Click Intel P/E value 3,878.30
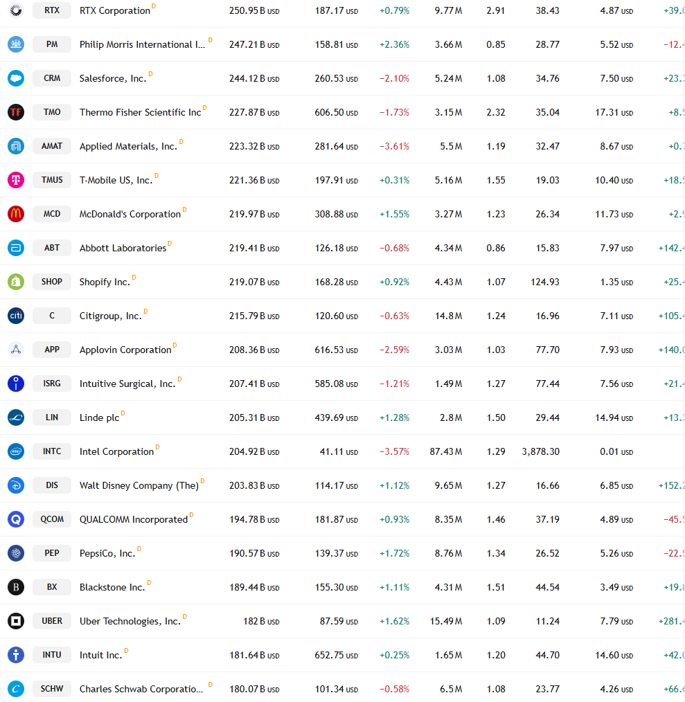Image resolution: width=685 pixels, height=702 pixels. tap(540, 452)
